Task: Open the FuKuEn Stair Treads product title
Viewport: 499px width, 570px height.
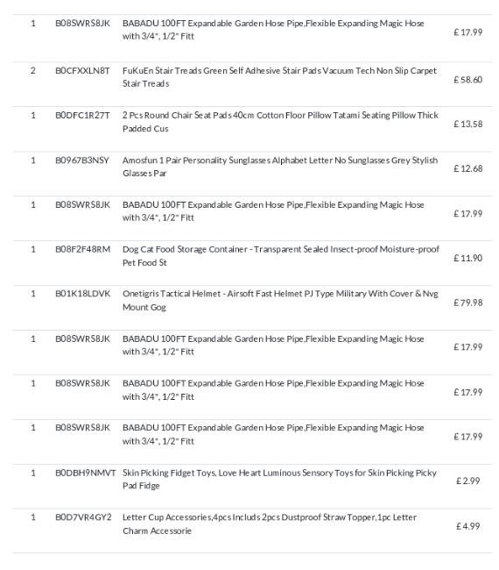Action: (x=279, y=77)
